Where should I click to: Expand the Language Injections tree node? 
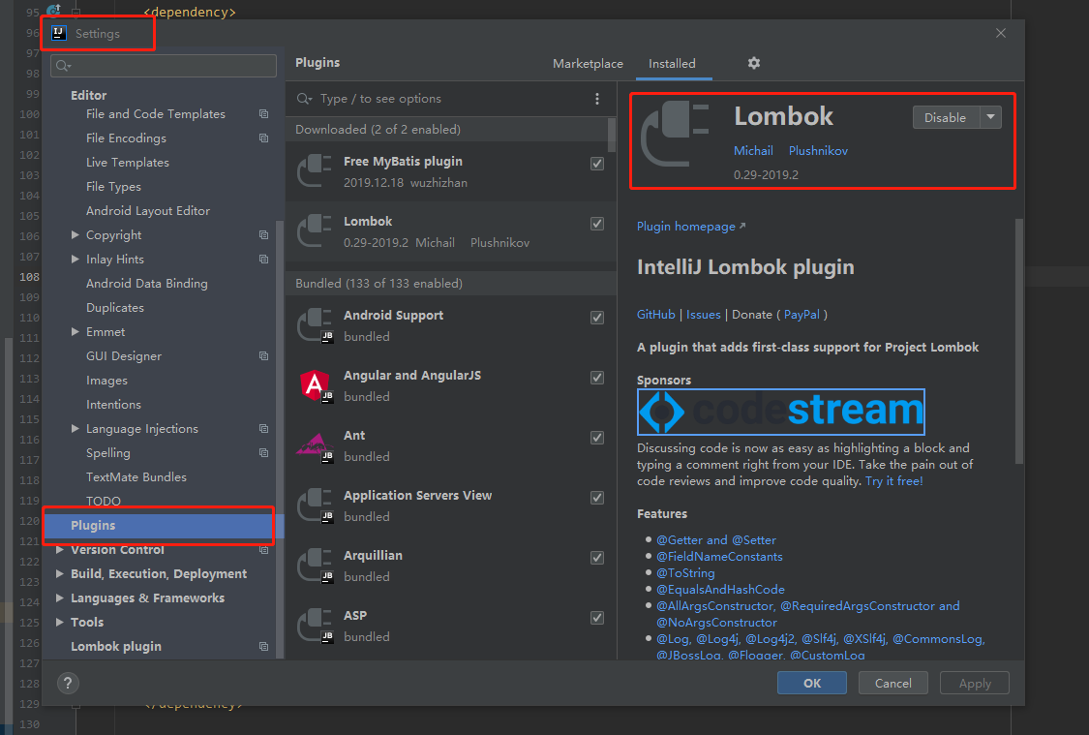coord(75,429)
